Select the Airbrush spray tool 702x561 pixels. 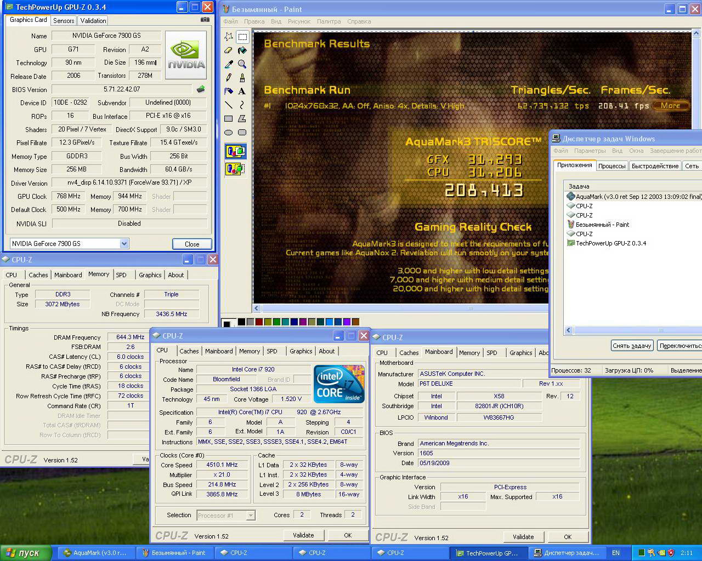click(229, 91)
